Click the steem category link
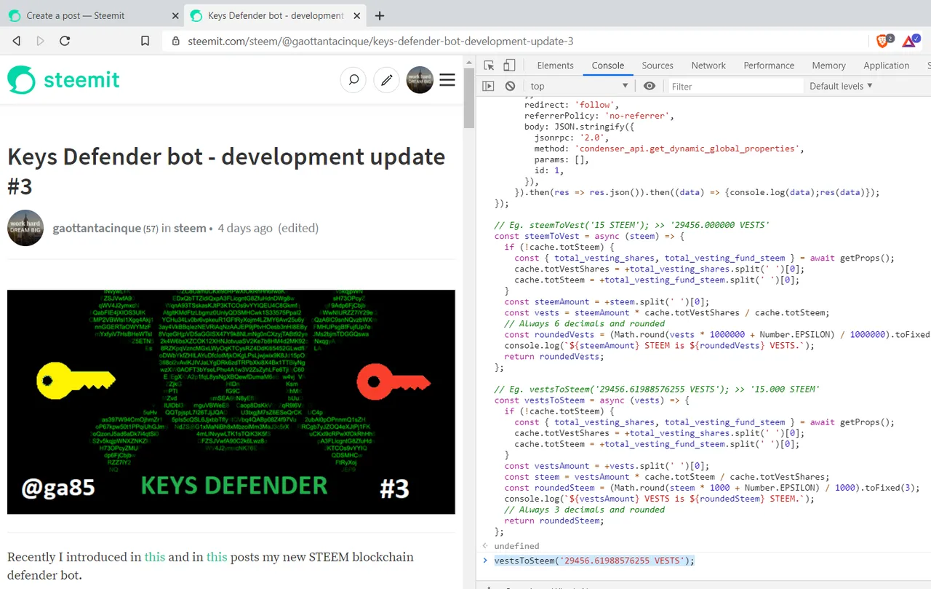The height and width of the screenshot is (589, 931). click(190, 228)
